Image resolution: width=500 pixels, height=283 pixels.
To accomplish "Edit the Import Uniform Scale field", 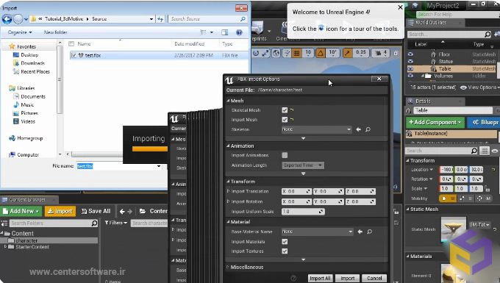I will point(303,212).
